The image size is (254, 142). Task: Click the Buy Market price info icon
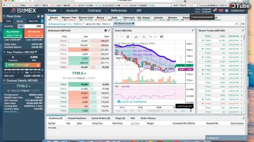tap(21, 35)
